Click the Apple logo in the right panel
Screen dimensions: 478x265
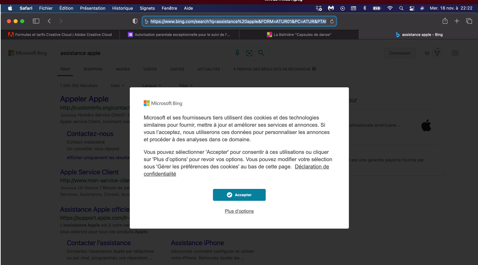pyautogui.click(x=426, y=126)
